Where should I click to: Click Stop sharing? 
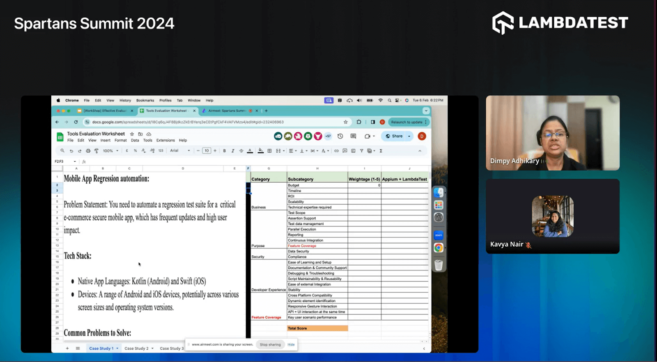tap(270, 345)
